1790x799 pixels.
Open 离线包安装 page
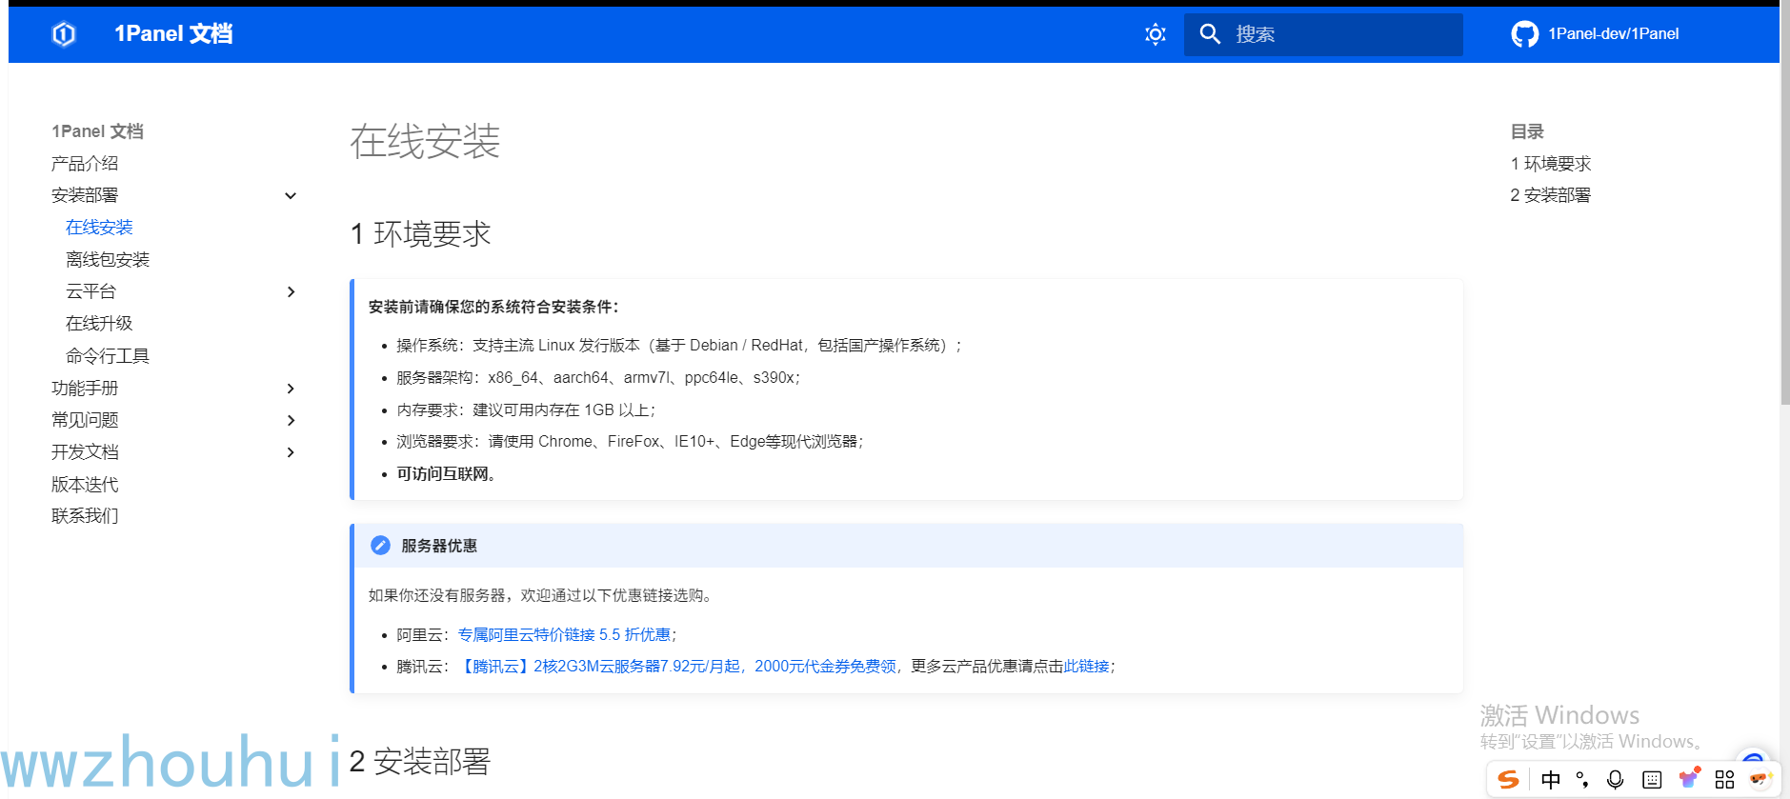108,260
